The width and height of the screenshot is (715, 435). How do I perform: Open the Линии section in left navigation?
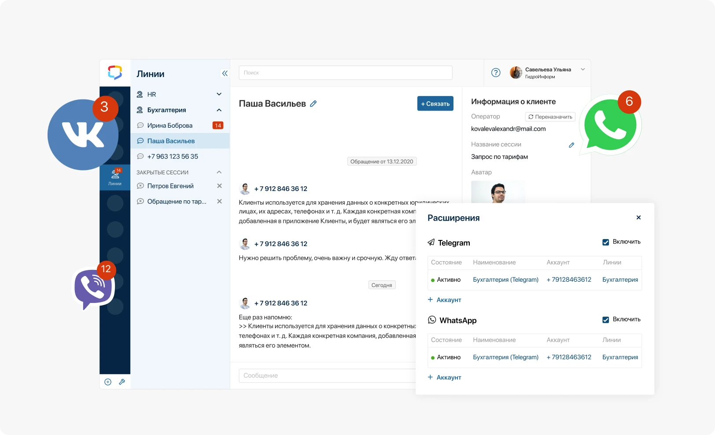[115, 177]
